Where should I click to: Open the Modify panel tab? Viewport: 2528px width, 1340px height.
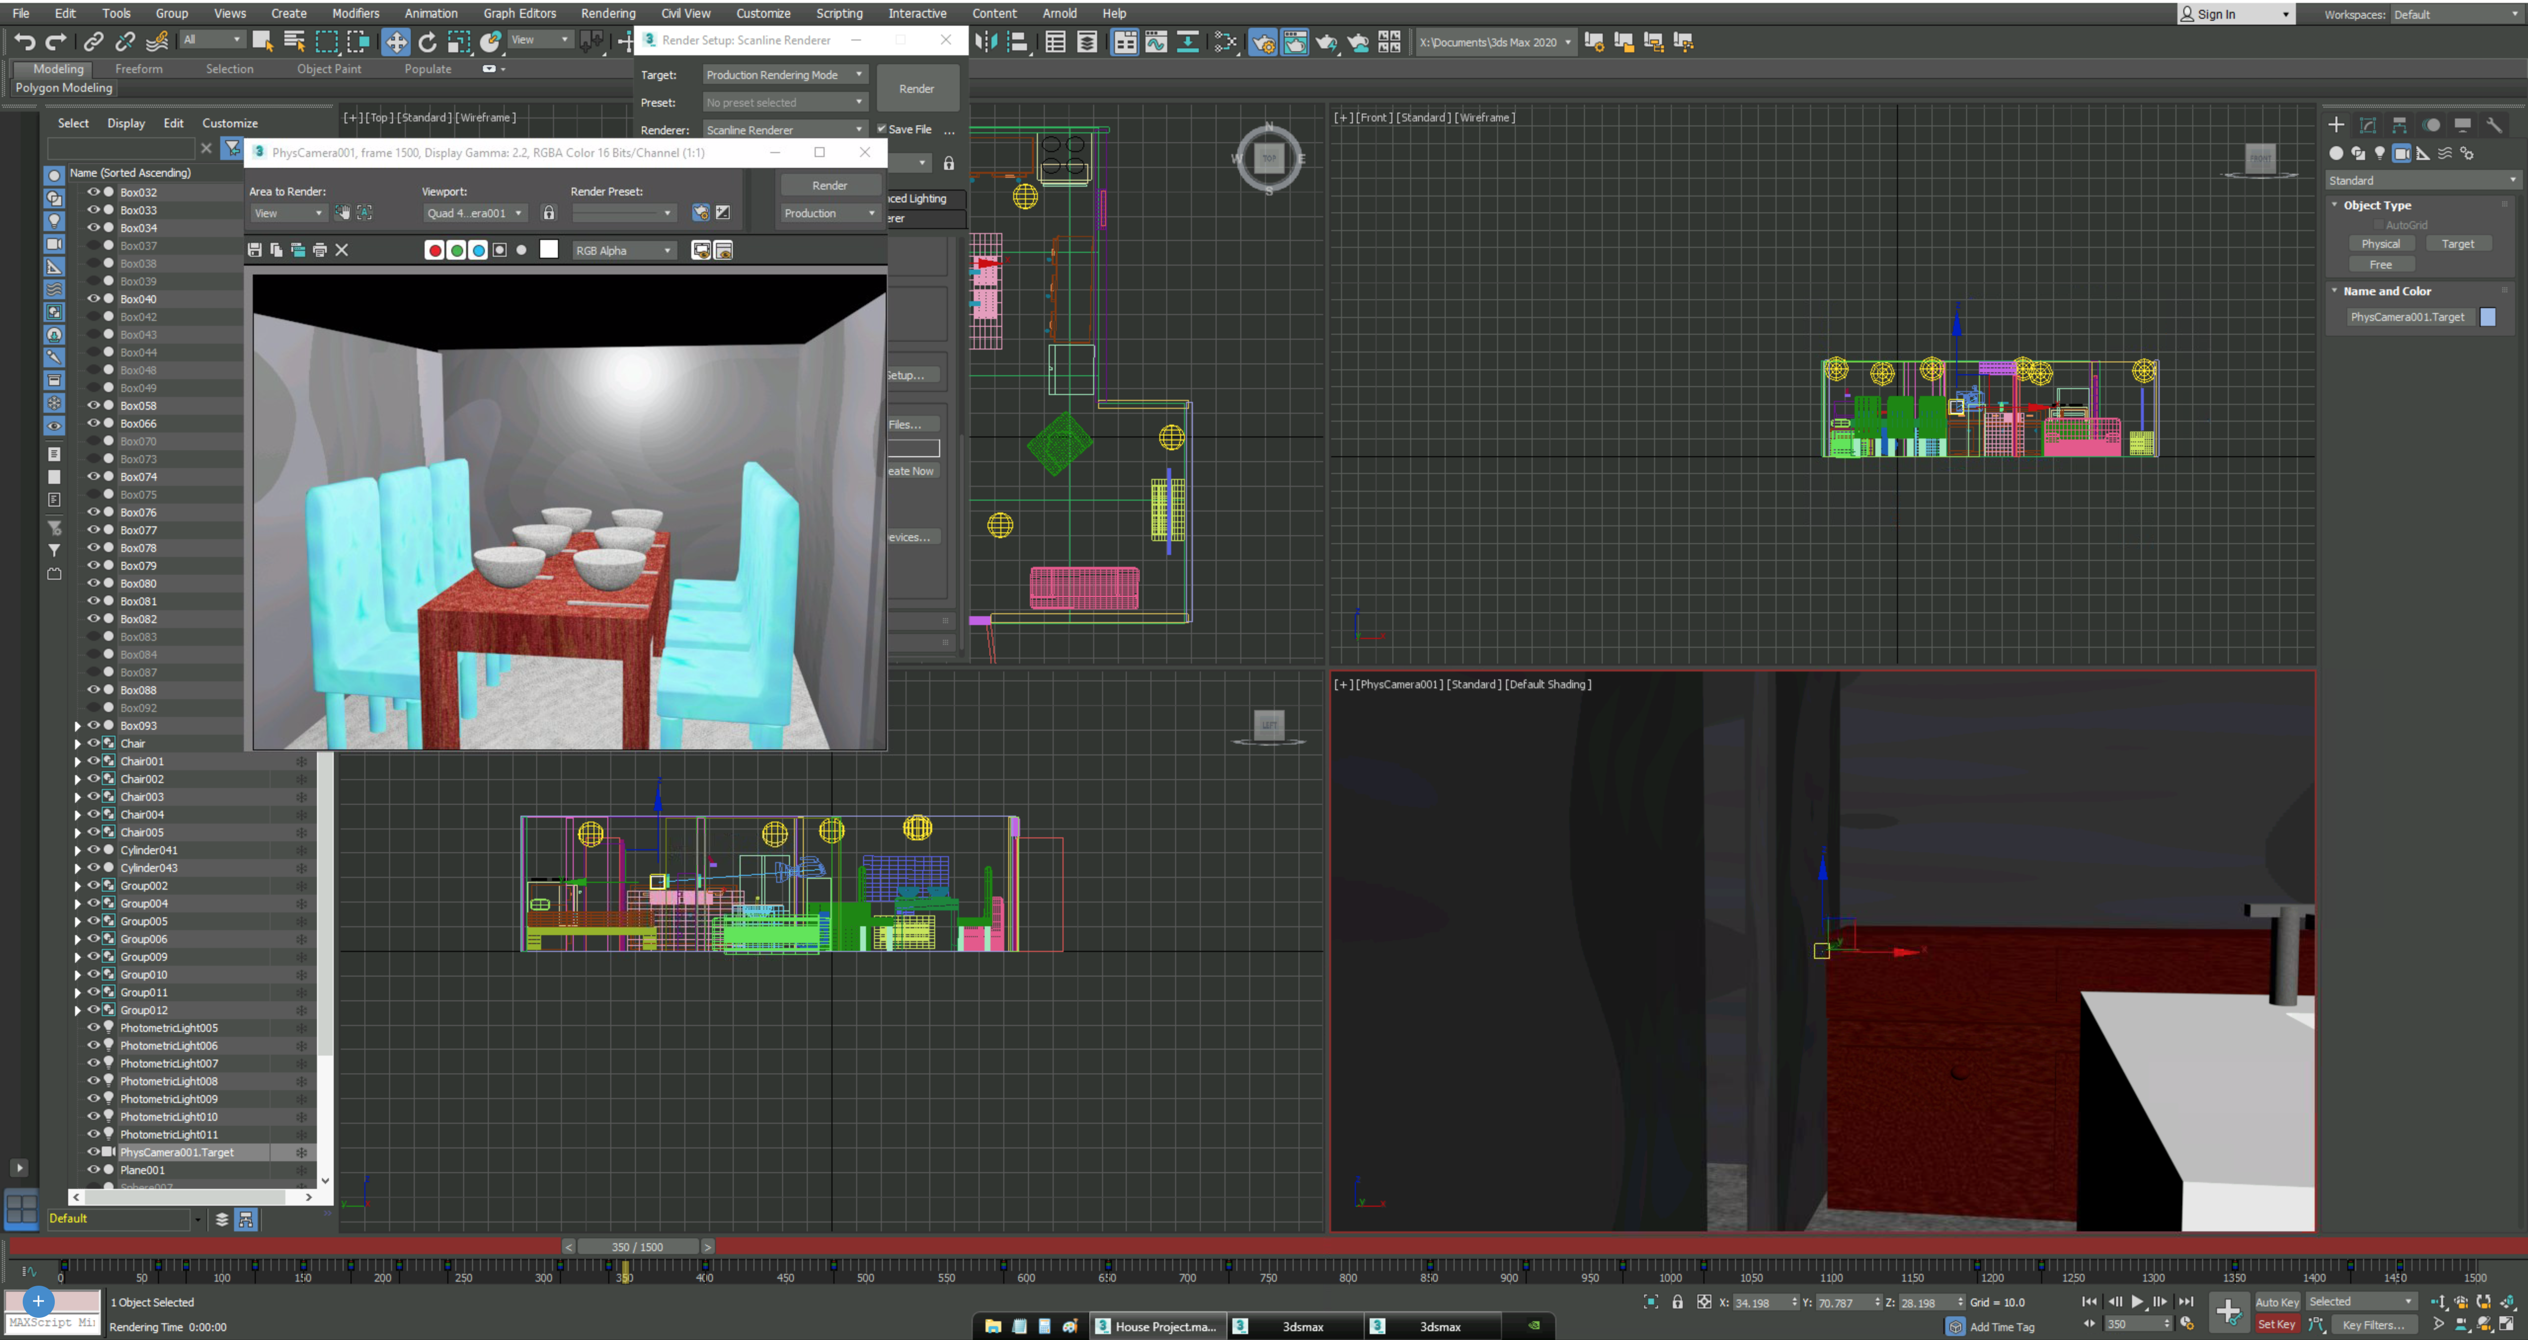pos(2368,125)
